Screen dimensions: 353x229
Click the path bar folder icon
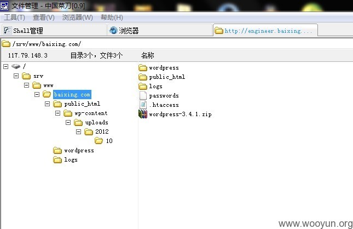[x=6, y=44]
